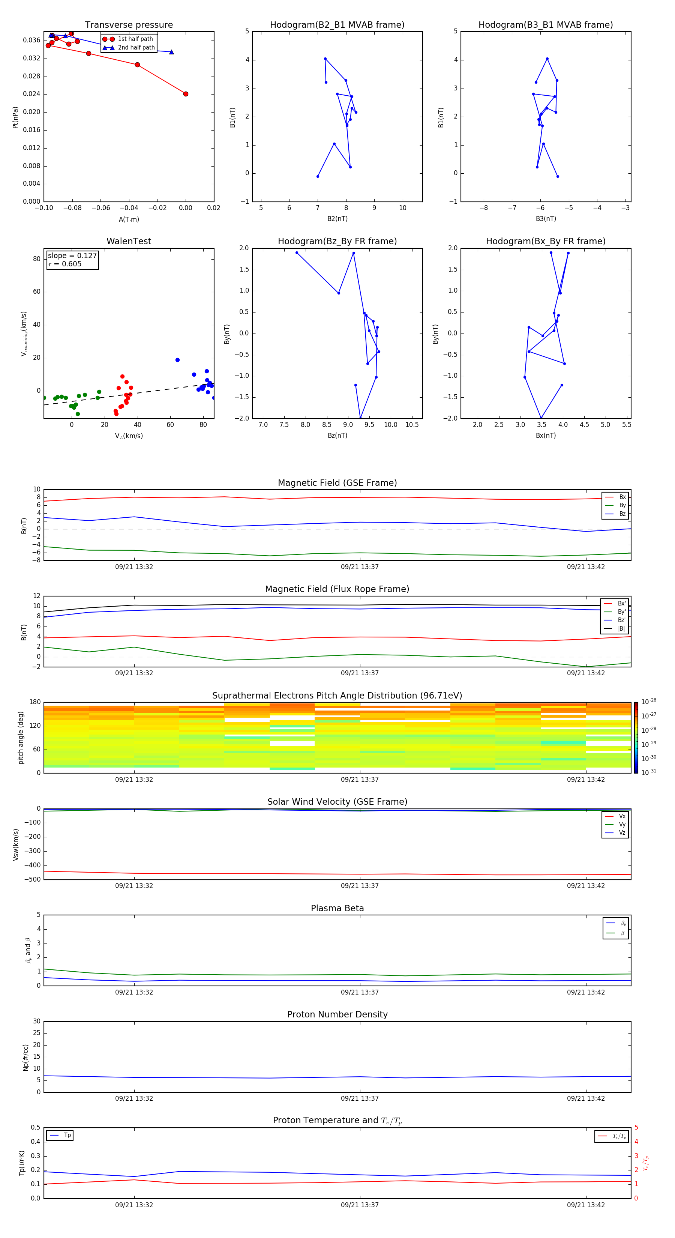The height and width of the screenshot is (1238, 675).
Task: Click the 'Magnetic Field (GSE Frame)' title
Action: pos(337,483)
